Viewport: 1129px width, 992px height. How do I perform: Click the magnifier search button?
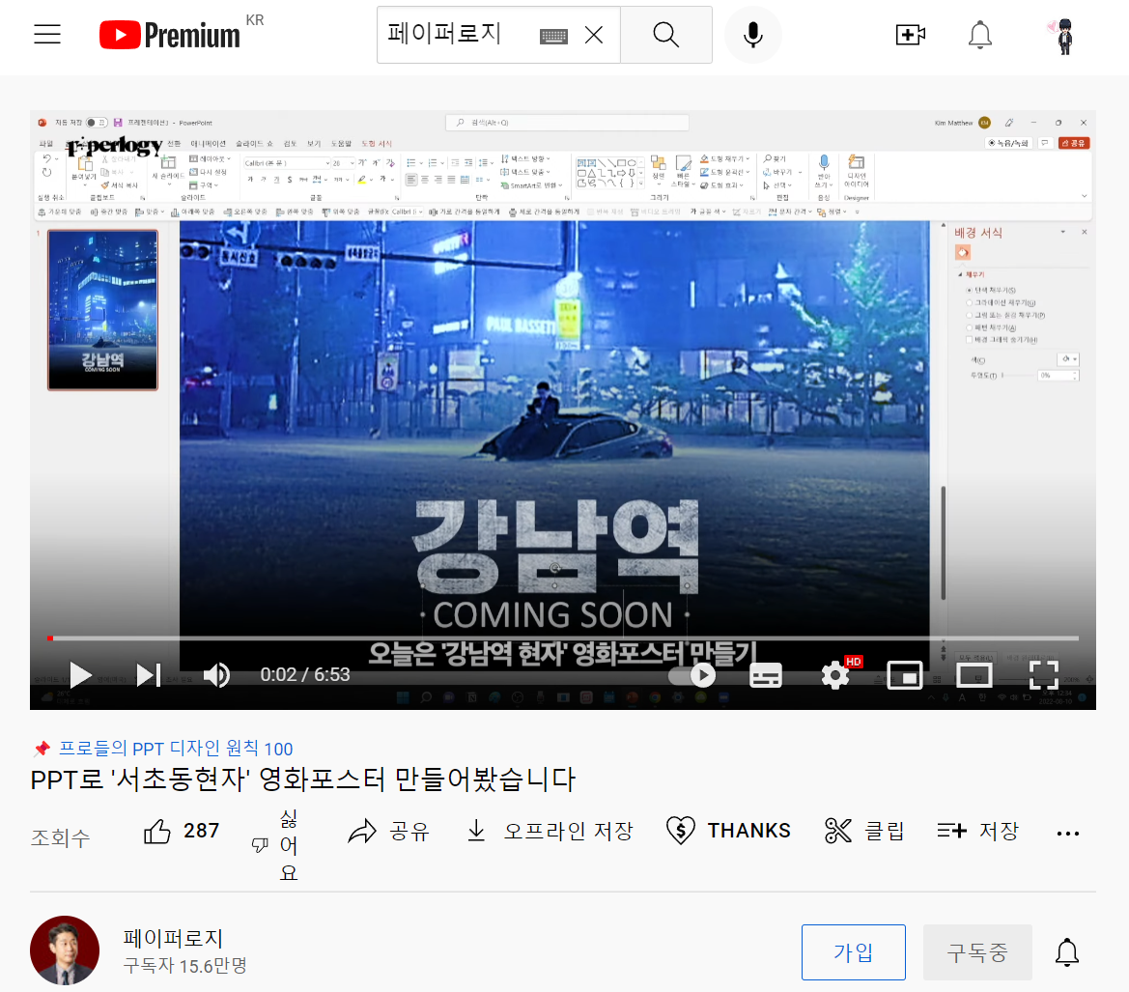pos(666,35)
